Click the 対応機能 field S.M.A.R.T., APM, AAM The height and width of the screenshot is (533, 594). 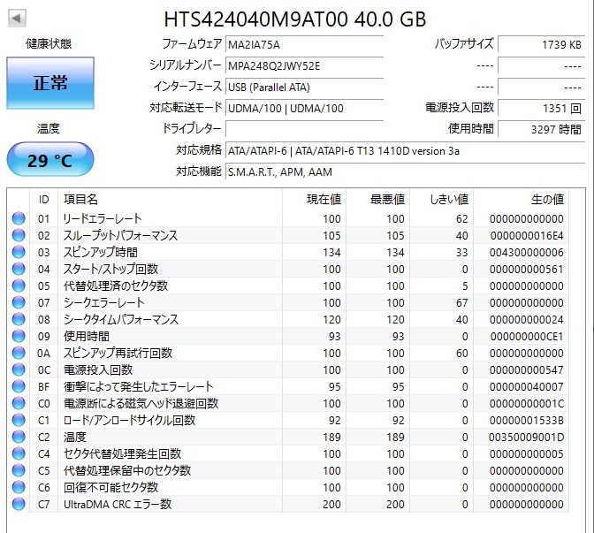point(406,172)
